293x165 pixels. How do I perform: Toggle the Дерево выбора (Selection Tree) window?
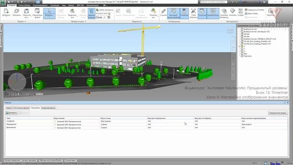(x=92, y=13)
